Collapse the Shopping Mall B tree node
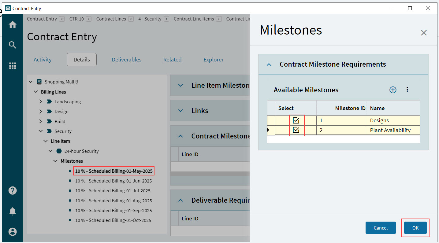This screenshot has height=243, width=439. [31, 82]
